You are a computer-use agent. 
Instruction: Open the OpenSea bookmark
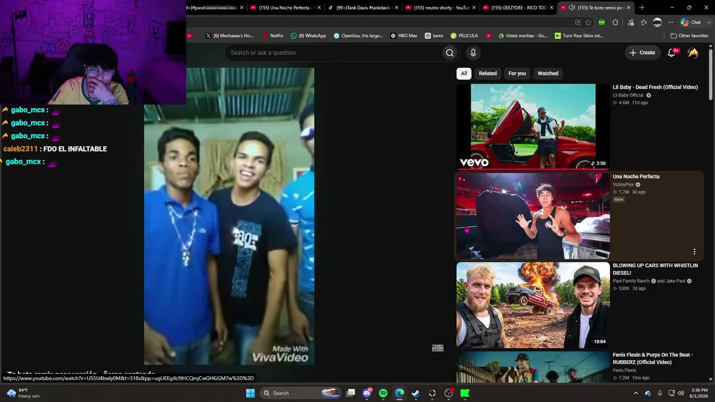coord(358,36)
